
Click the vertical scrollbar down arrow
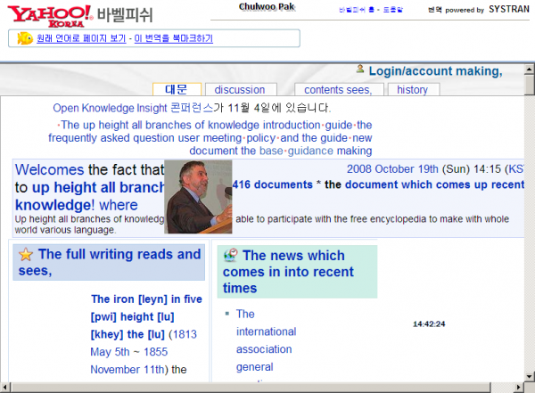click(x=529, y=377)
